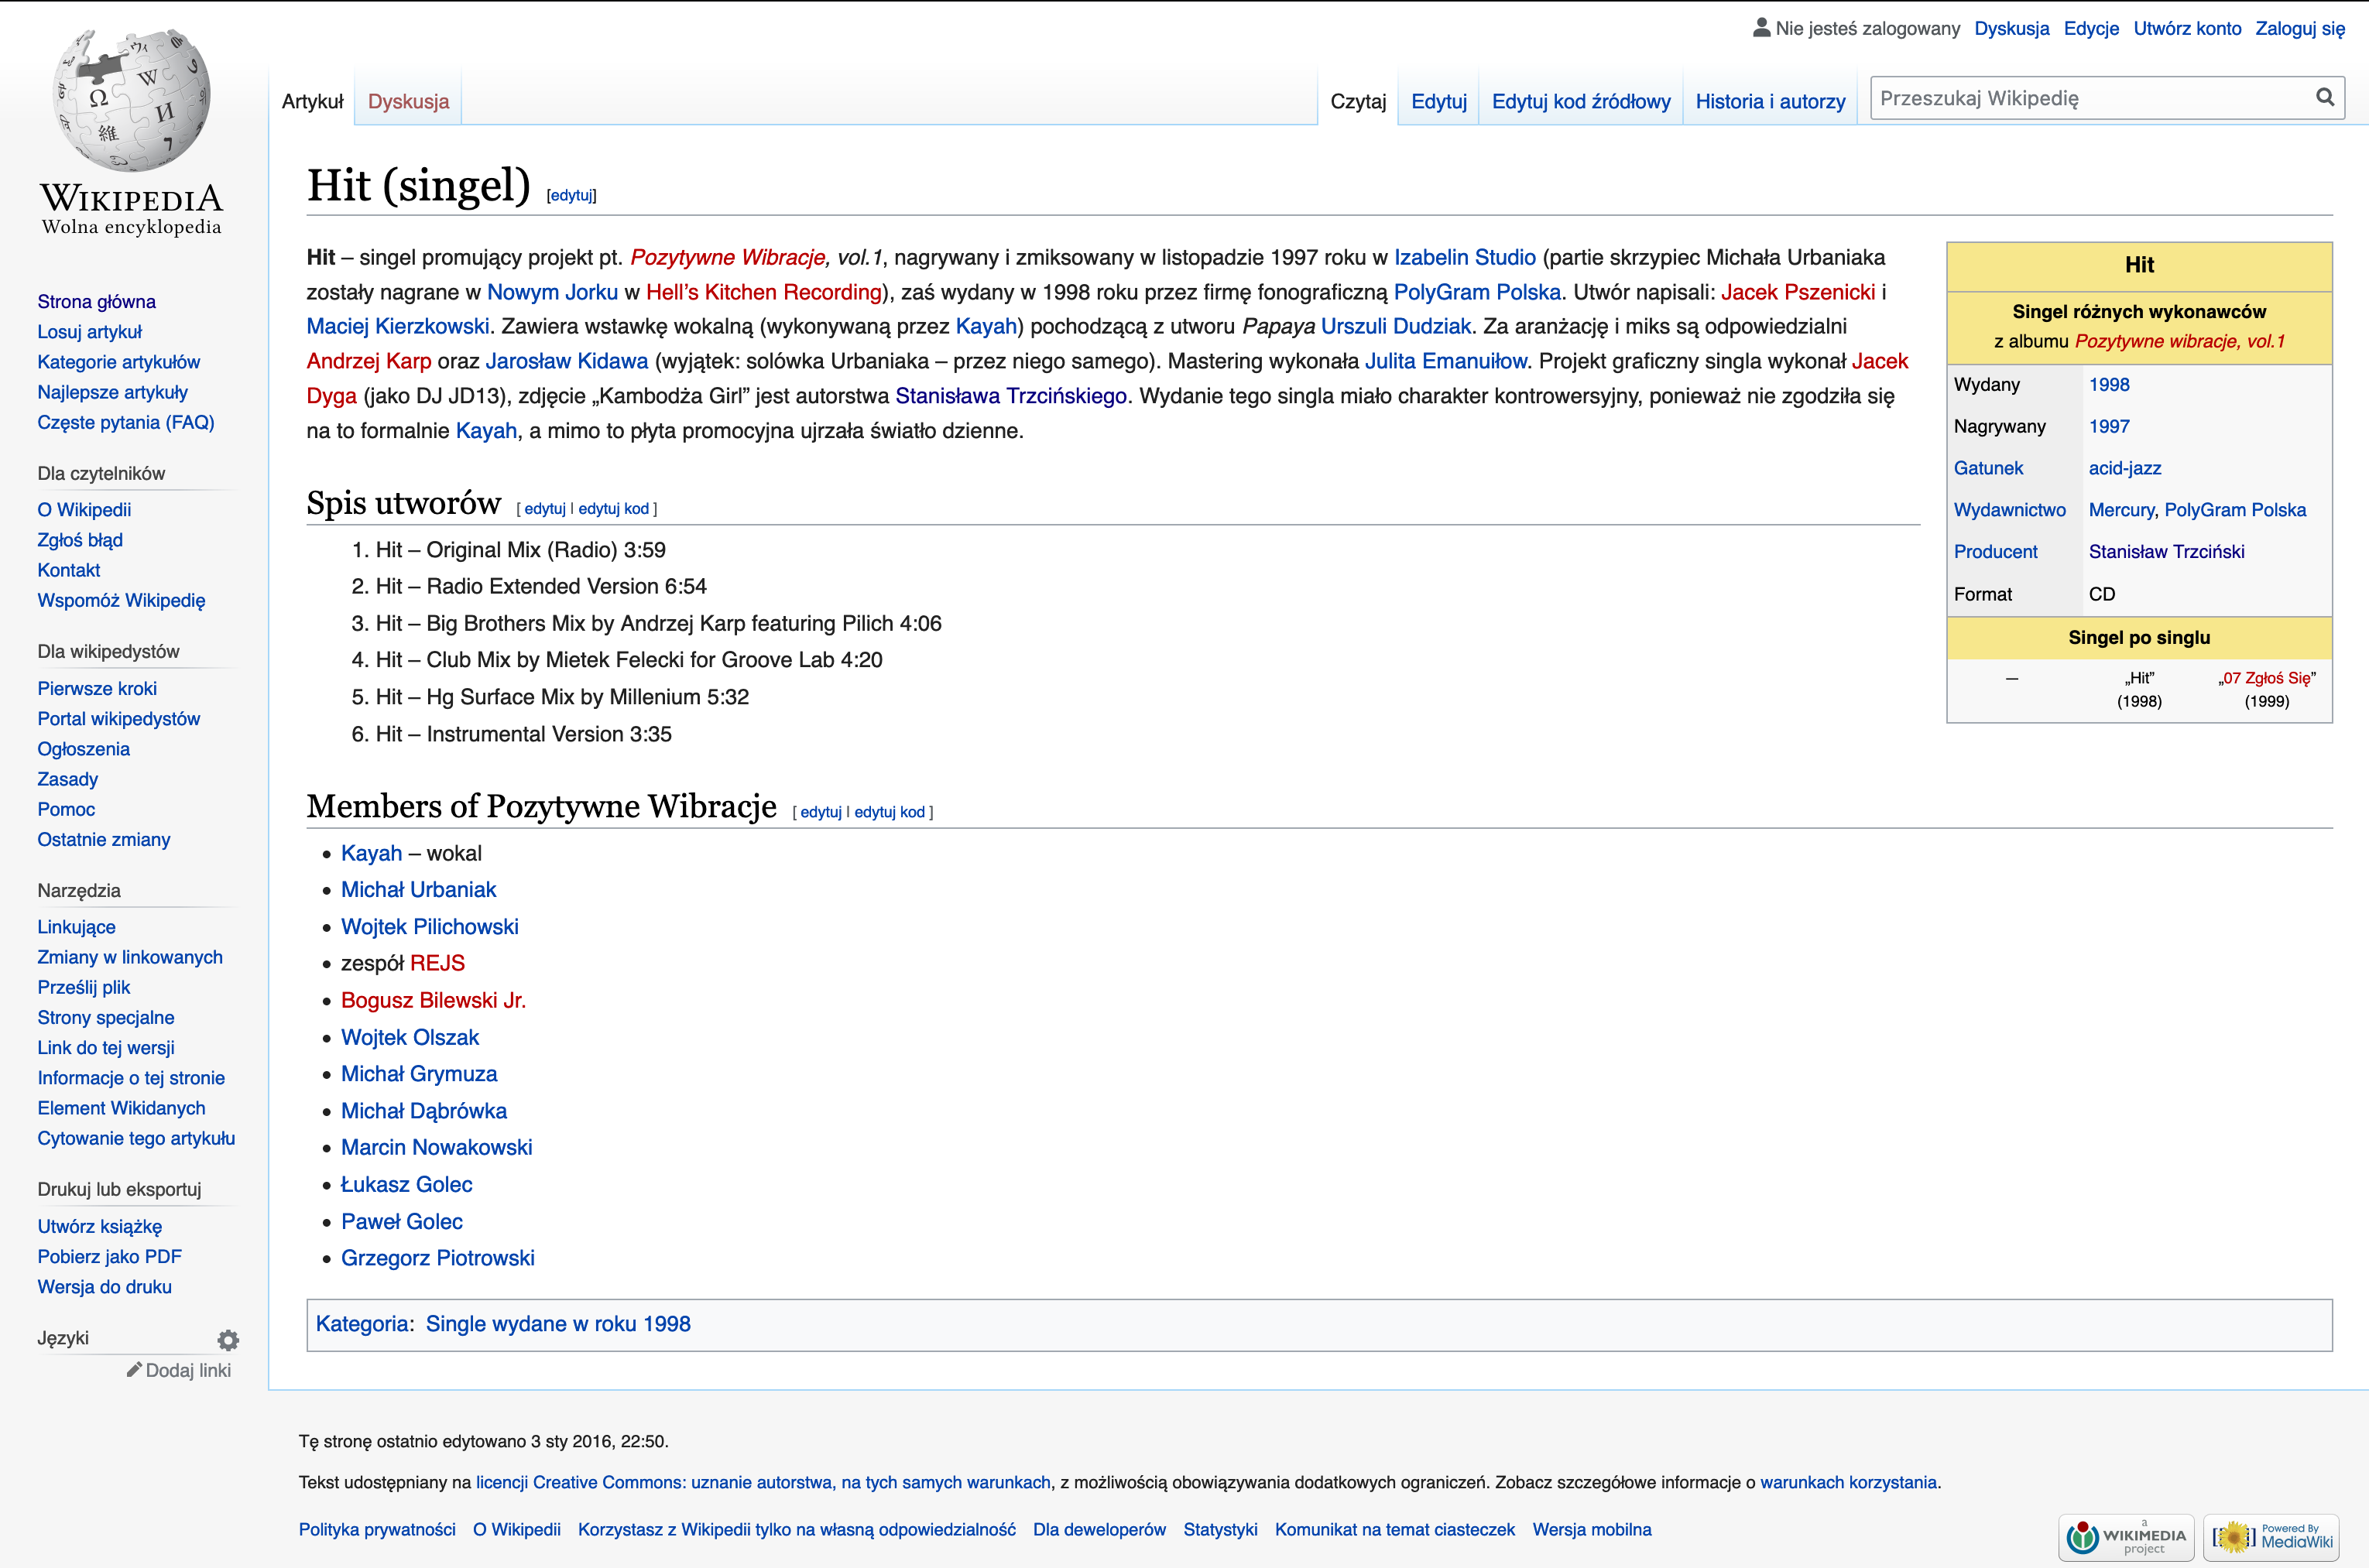Click the Wikipedia globe logo
2369x1568 pixels.
(131, 100)
